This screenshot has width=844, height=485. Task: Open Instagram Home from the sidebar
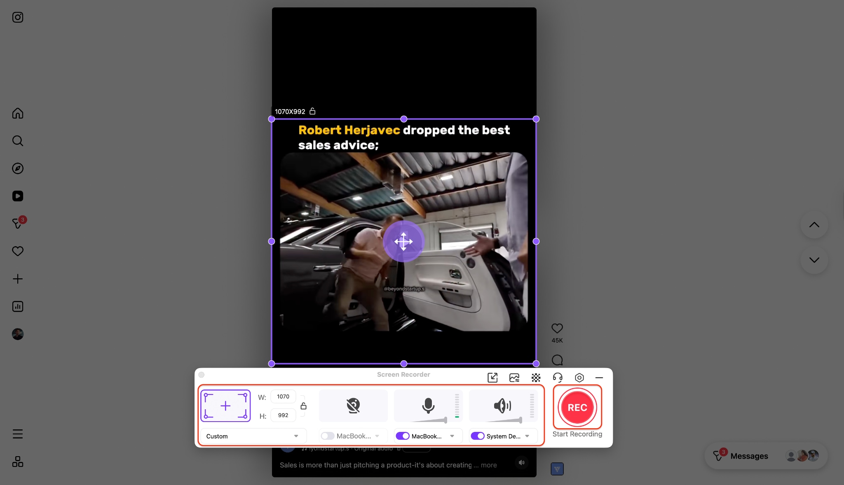[18, 113]
